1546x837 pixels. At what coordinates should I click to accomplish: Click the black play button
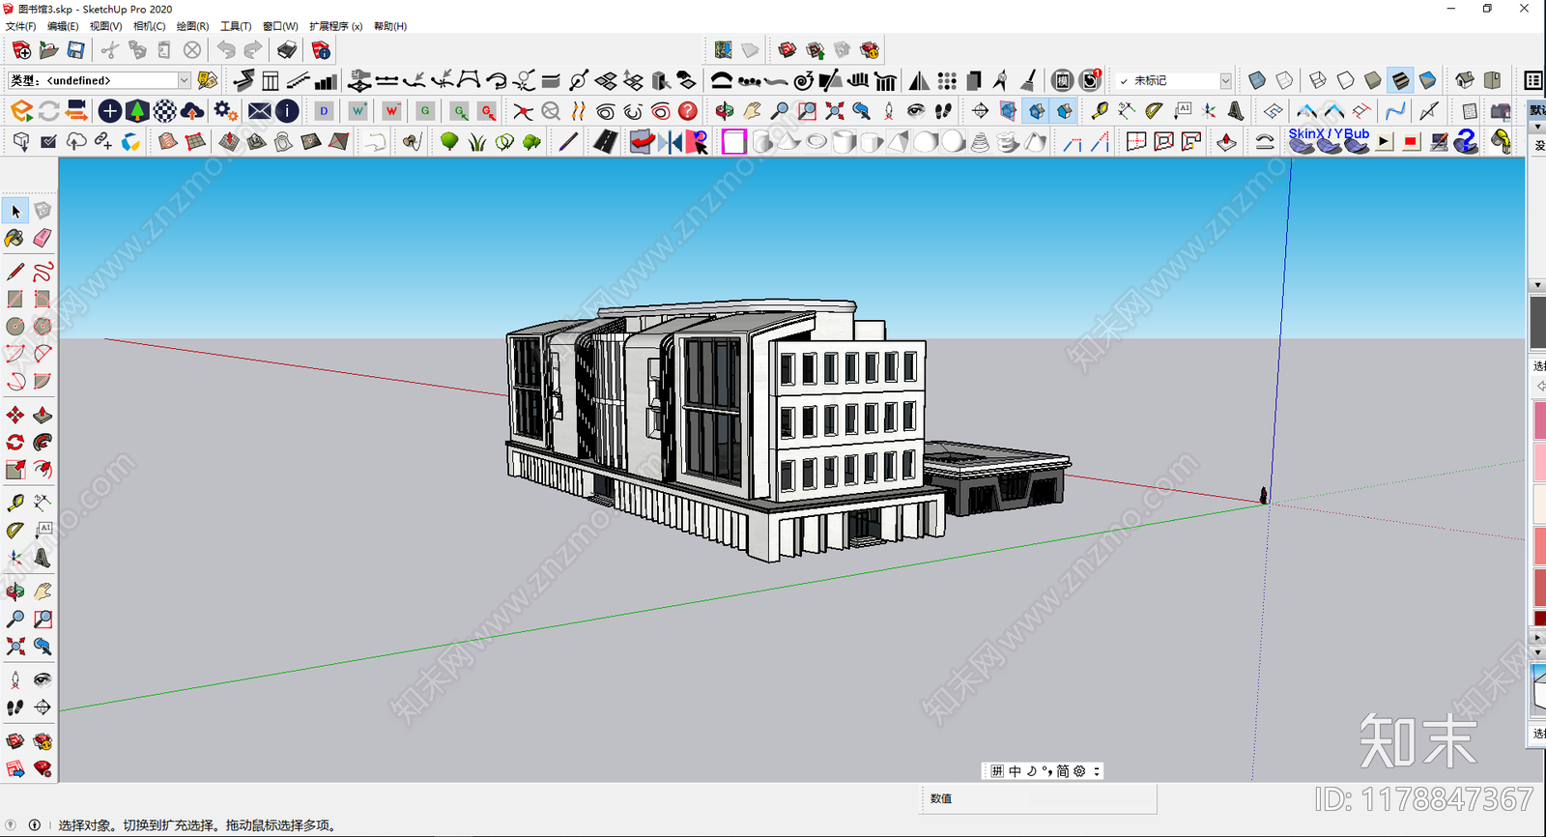pos(1384,142)
